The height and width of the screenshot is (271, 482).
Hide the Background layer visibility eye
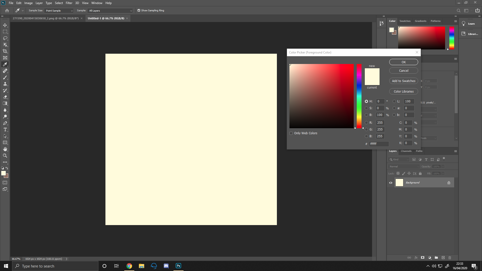tap(391, 183)
